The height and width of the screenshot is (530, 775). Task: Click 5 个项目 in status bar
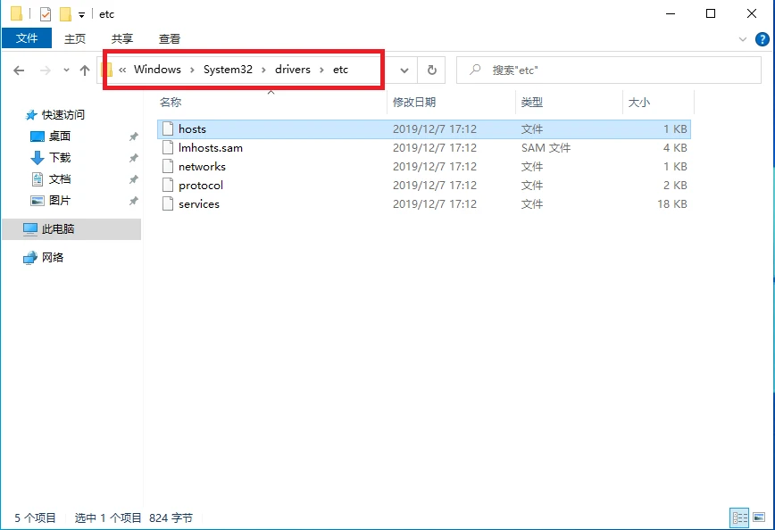coord(35,518)
